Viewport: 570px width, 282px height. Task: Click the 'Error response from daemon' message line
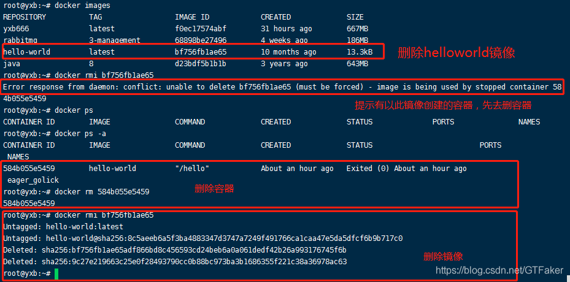click(x=283, y=87)
